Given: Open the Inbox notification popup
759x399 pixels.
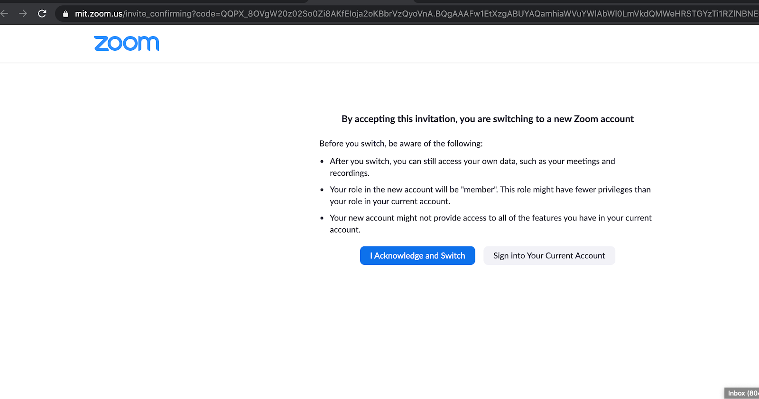Looking at the screenshot, I should [x=742, y=393].
